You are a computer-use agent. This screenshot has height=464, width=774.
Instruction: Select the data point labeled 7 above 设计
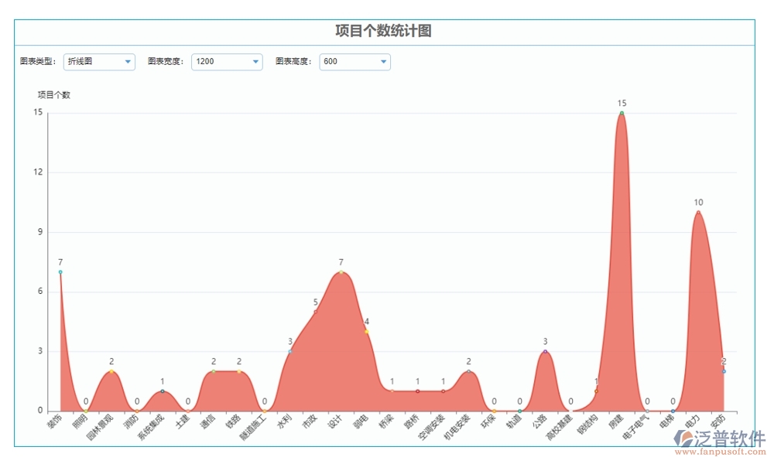341,271
